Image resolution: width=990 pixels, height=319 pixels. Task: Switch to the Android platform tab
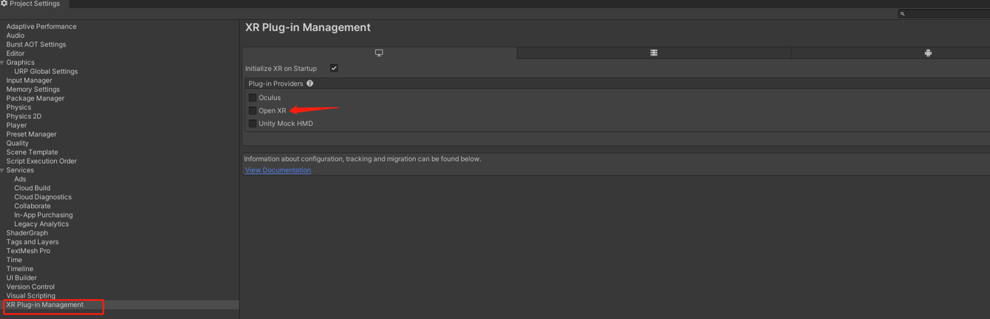coord(928,53)
